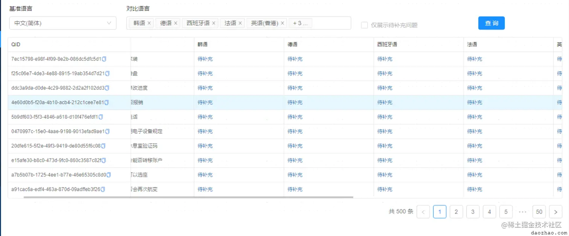Open 德语 待补充 link in f25c06e7 row

pyautogui.click(x=295, y=73)
